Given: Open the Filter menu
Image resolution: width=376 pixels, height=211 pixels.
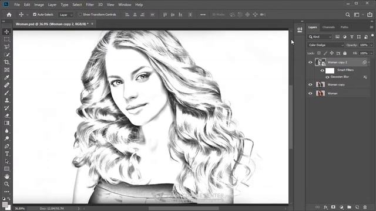Looking at the screenshot, I should (90, 5).
